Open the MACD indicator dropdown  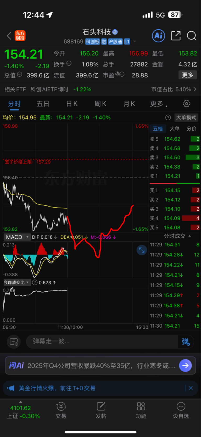(17, 237)
